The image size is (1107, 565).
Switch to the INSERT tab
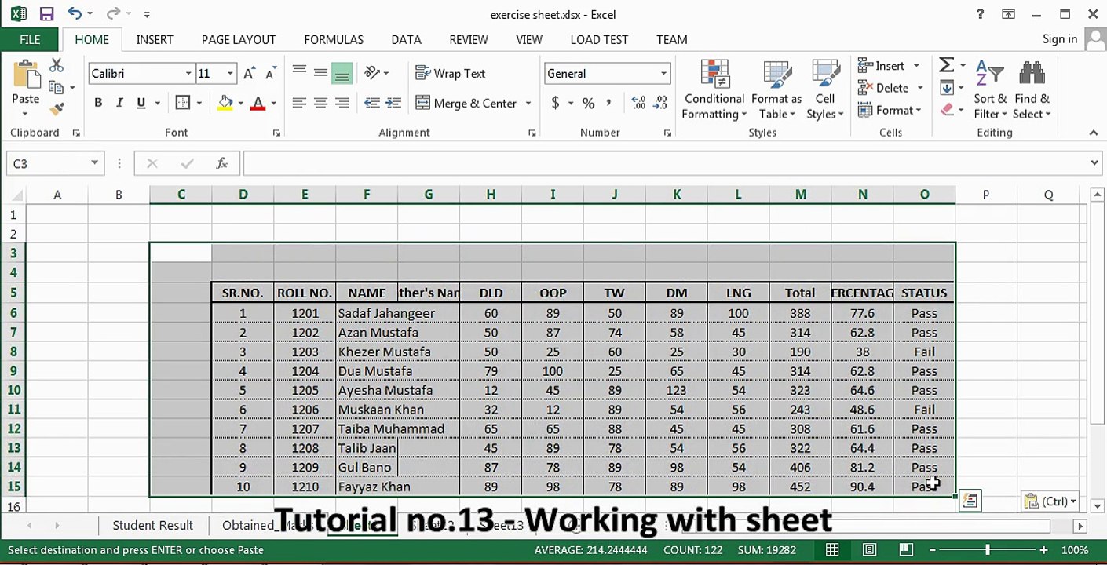[x=155, y=39]
